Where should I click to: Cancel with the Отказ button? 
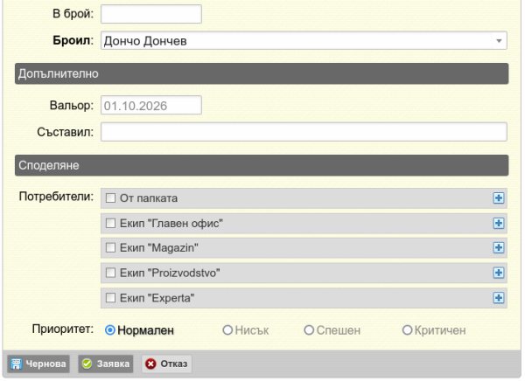coord(167,364)
